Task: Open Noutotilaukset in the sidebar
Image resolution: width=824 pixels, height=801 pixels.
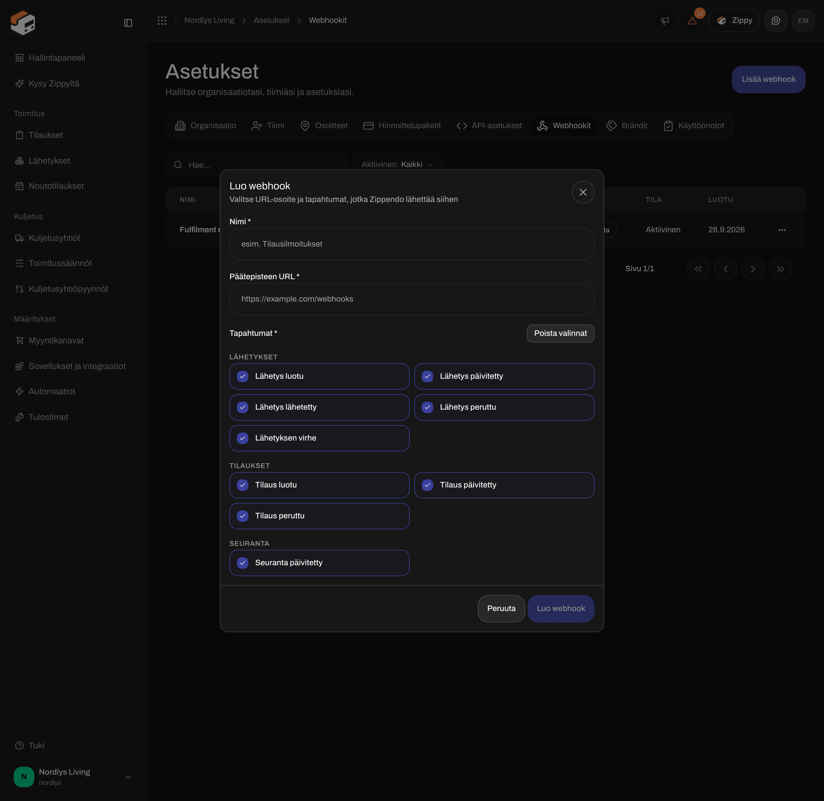Action: pyautogui.click(x=73, y=186)
